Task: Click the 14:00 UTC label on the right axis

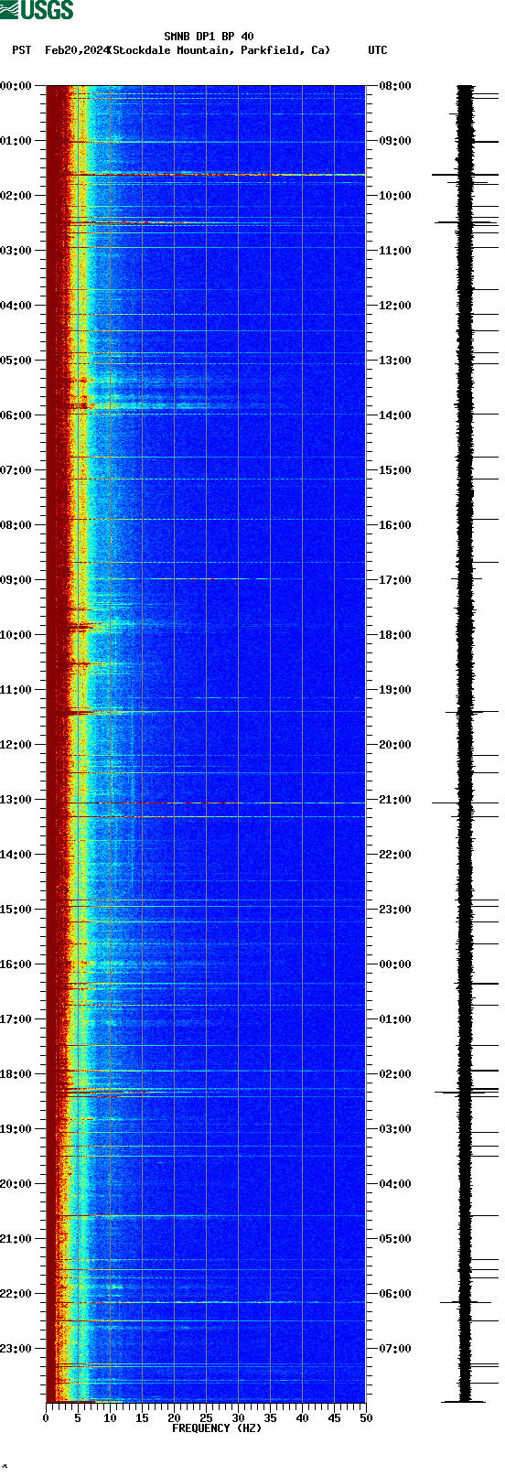Action: point(395,415)
